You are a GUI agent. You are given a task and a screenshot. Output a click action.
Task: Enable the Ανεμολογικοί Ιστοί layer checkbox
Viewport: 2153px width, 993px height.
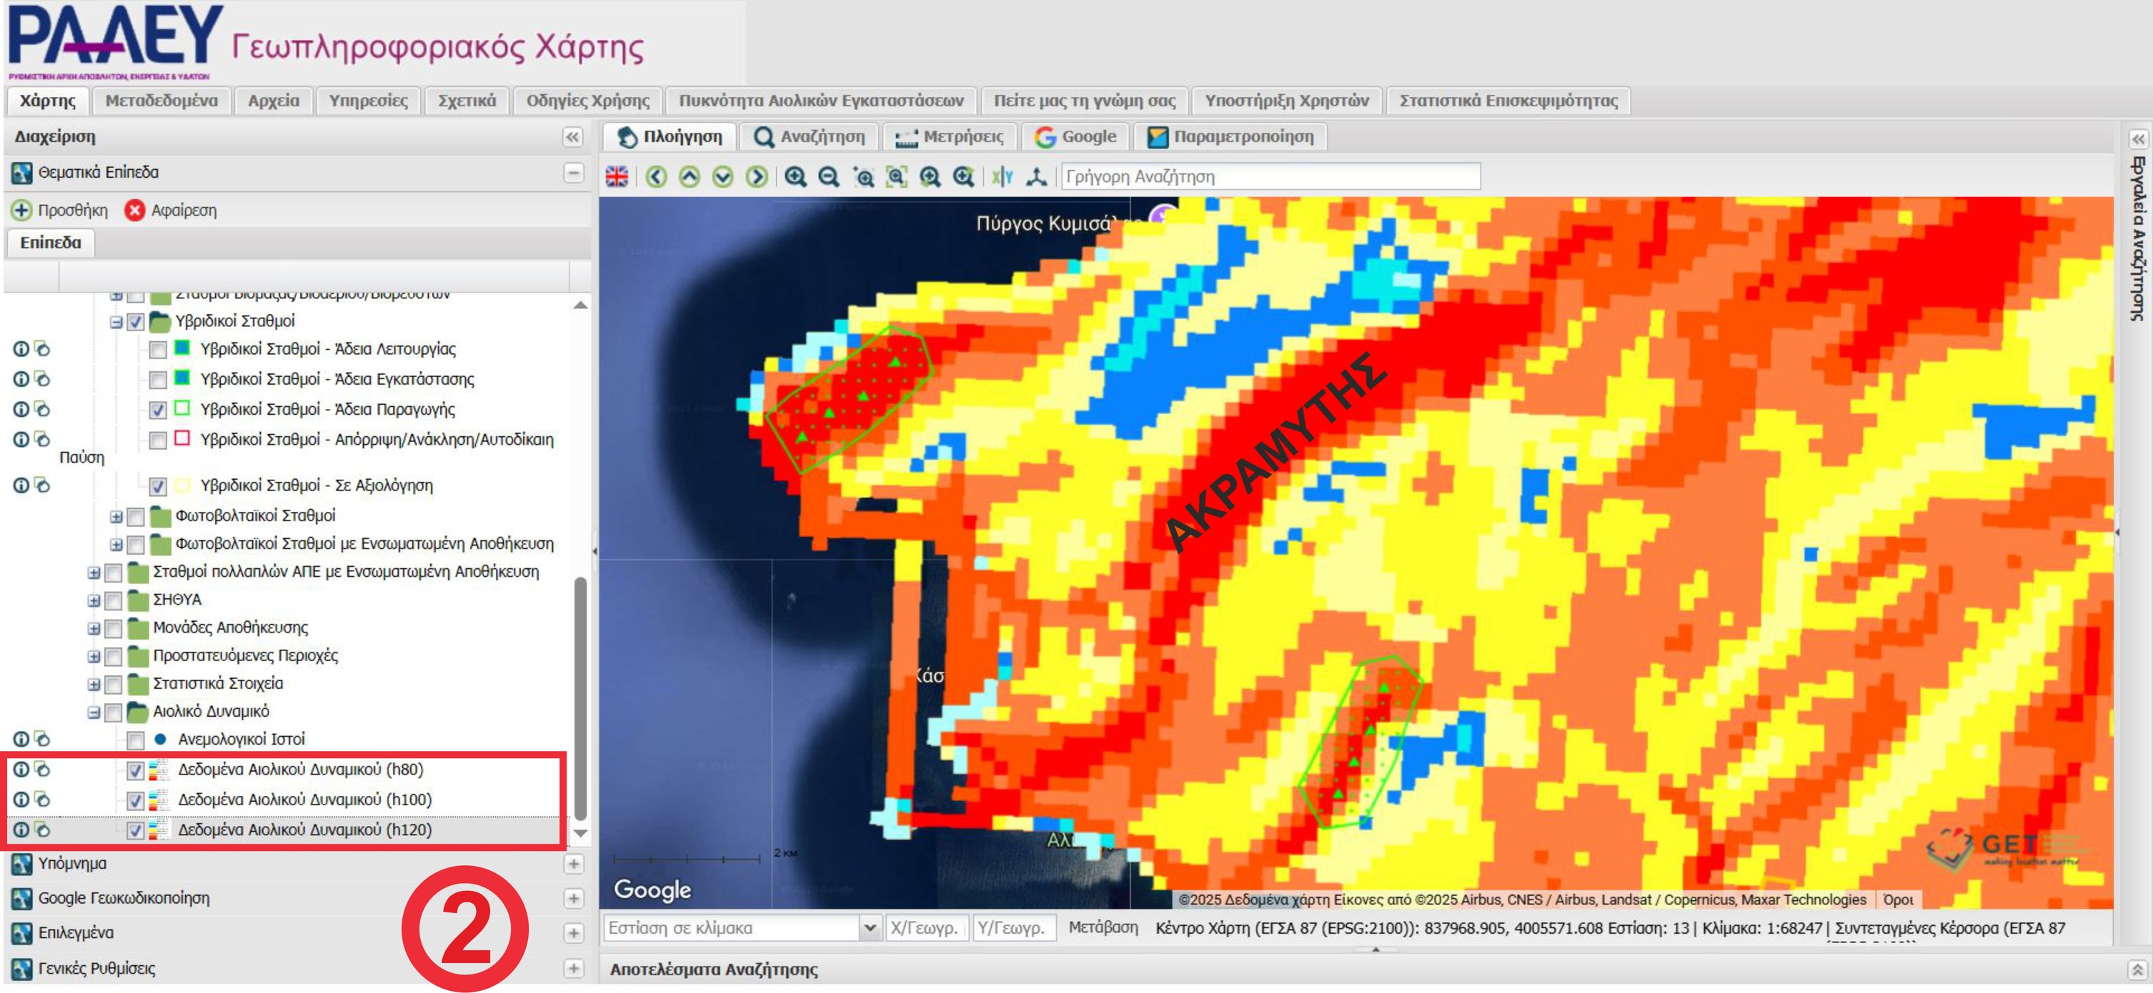[x=135, y=740]
